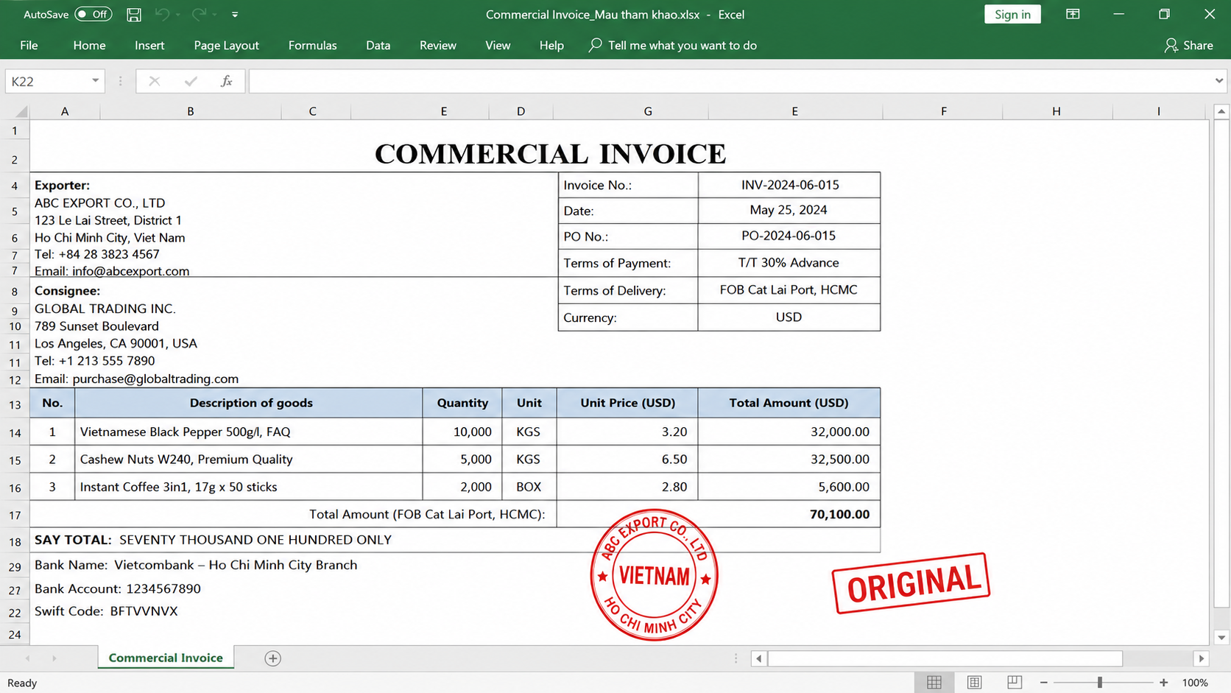This screenshot has height=693, width=1231.
Task: Click the Select All corner triangle
Action: pyautogui.click(x=21, y=111)
